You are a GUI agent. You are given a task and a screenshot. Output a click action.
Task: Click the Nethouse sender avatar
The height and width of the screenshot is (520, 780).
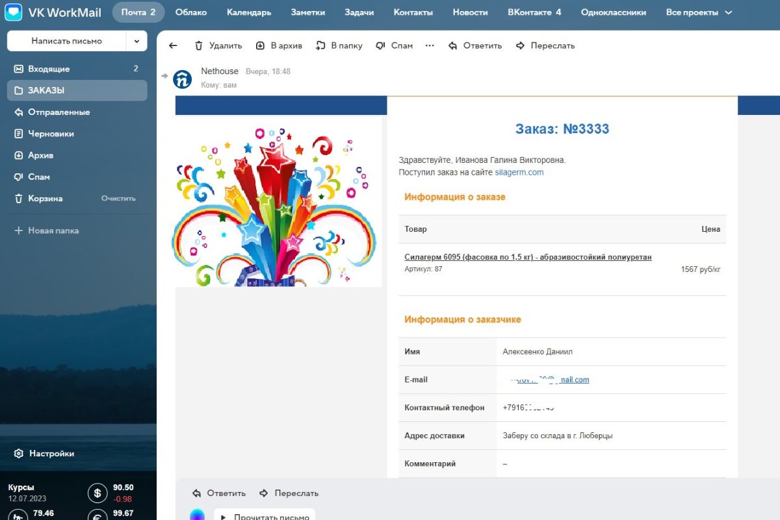pyautogui.click(x=182, y=79)
